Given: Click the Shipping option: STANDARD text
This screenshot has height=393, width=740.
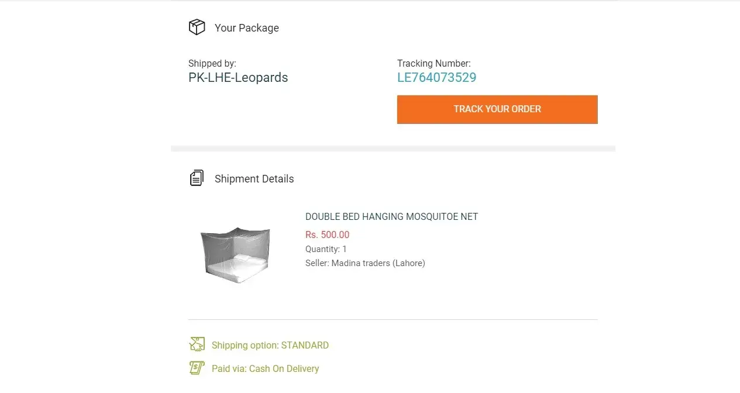Looking at the screenshot, I should click(270, 346).
